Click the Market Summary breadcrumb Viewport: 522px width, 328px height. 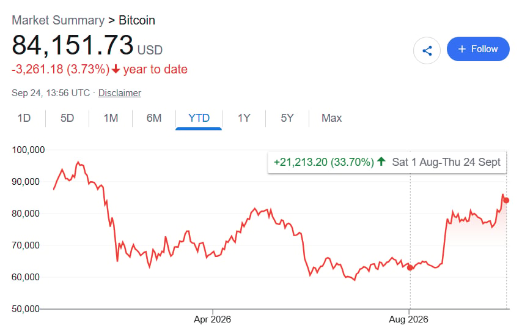coord(58,20)
